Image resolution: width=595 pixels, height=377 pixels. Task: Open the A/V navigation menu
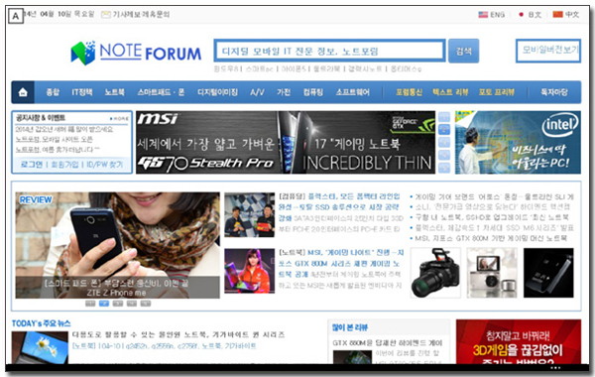257,92
